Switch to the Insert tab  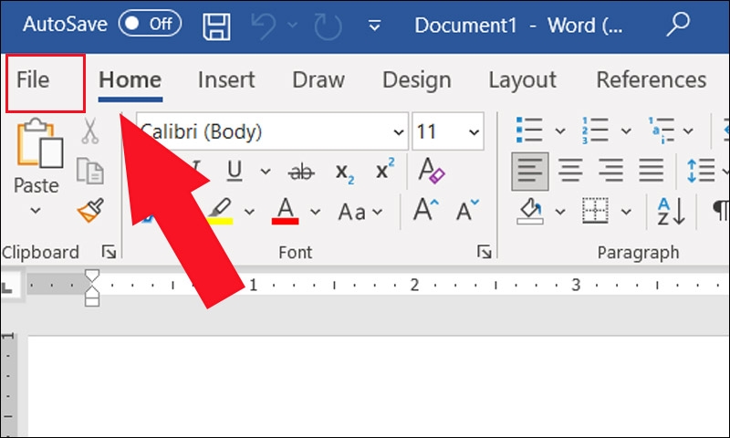coord(226,79)
